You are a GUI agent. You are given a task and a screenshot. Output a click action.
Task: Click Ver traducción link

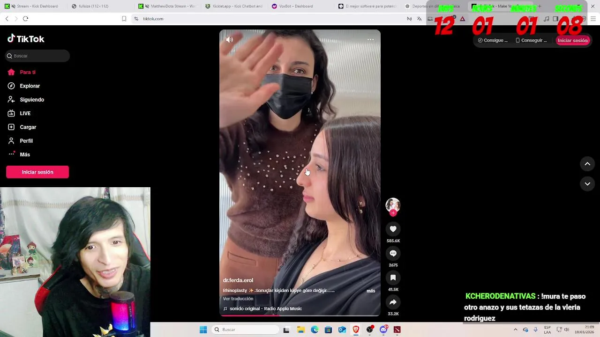pyautogui.click(x=238, y=299)
